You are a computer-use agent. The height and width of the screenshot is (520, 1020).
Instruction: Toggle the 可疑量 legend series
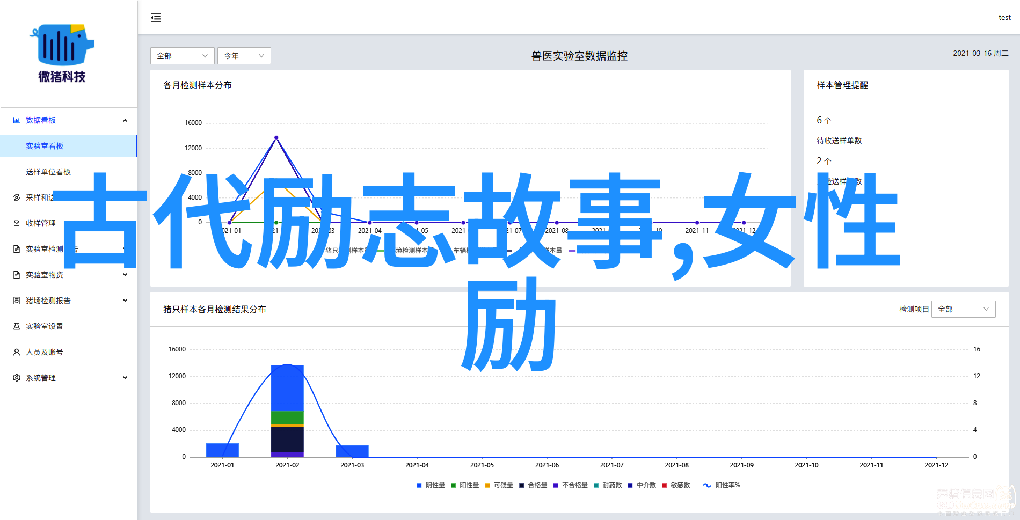click(x=499, y=485)
